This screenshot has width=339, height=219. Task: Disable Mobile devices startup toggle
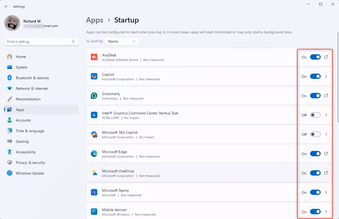pyautogui.click(x=315, y=212)
